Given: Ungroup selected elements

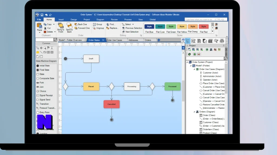Looking at the screenshot, I should pos(98,28).
